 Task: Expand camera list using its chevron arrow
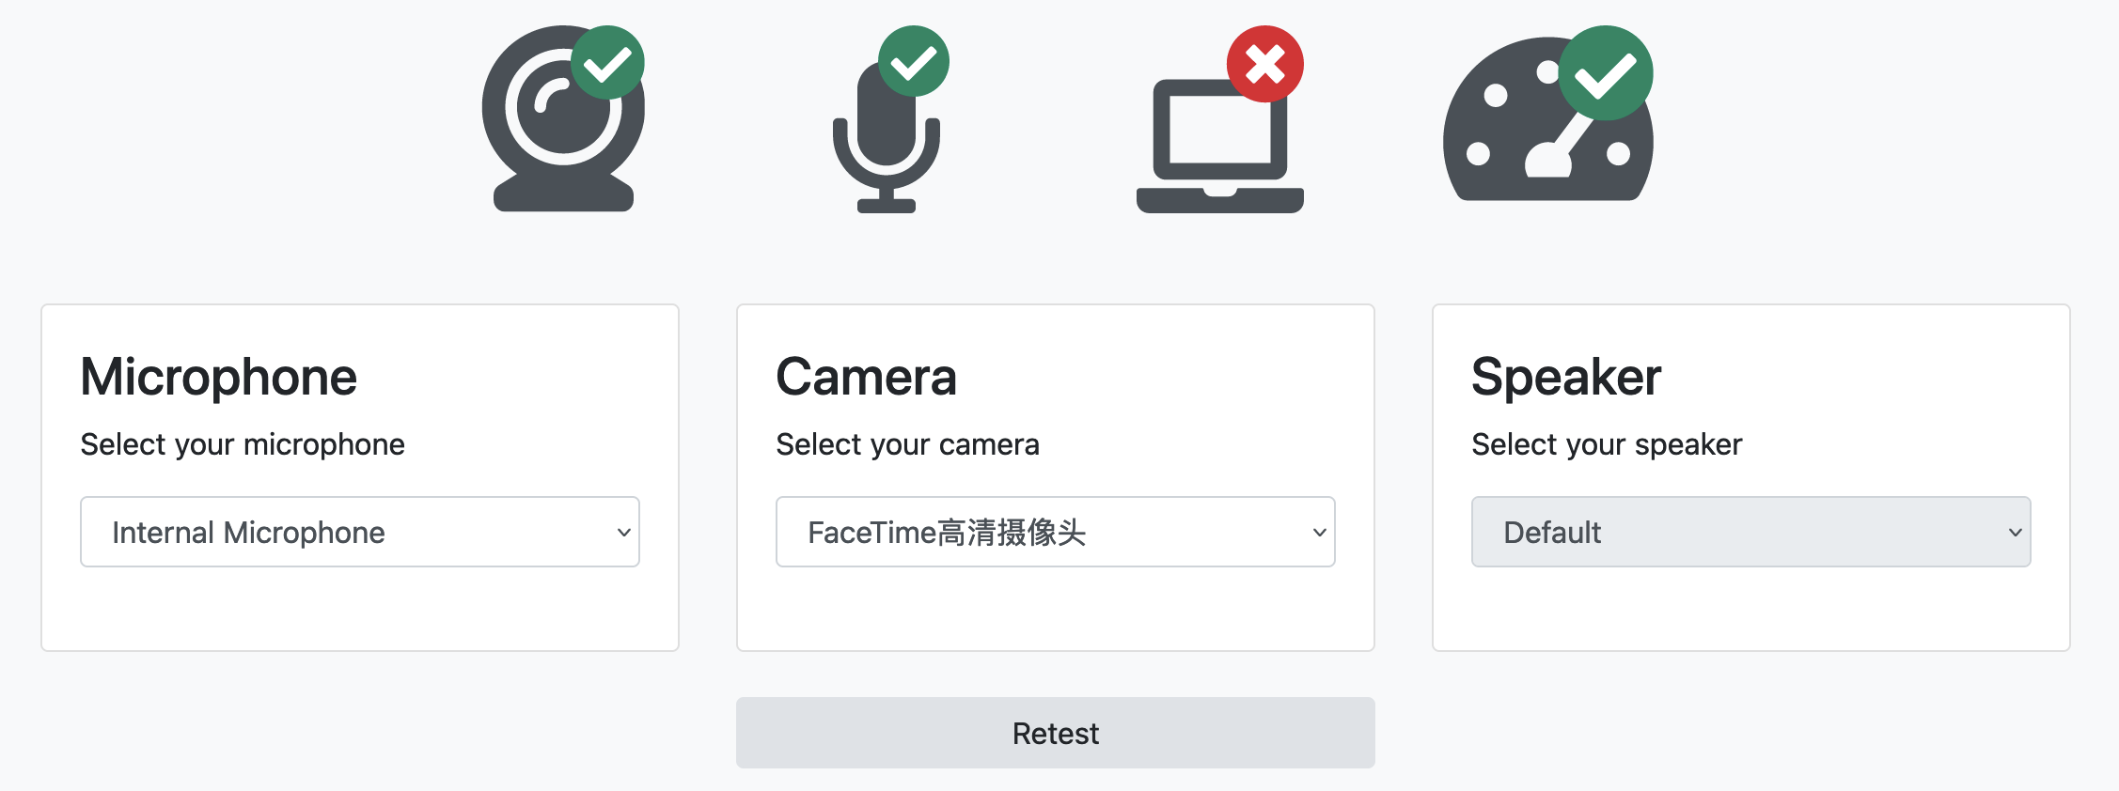(1319, 533)
